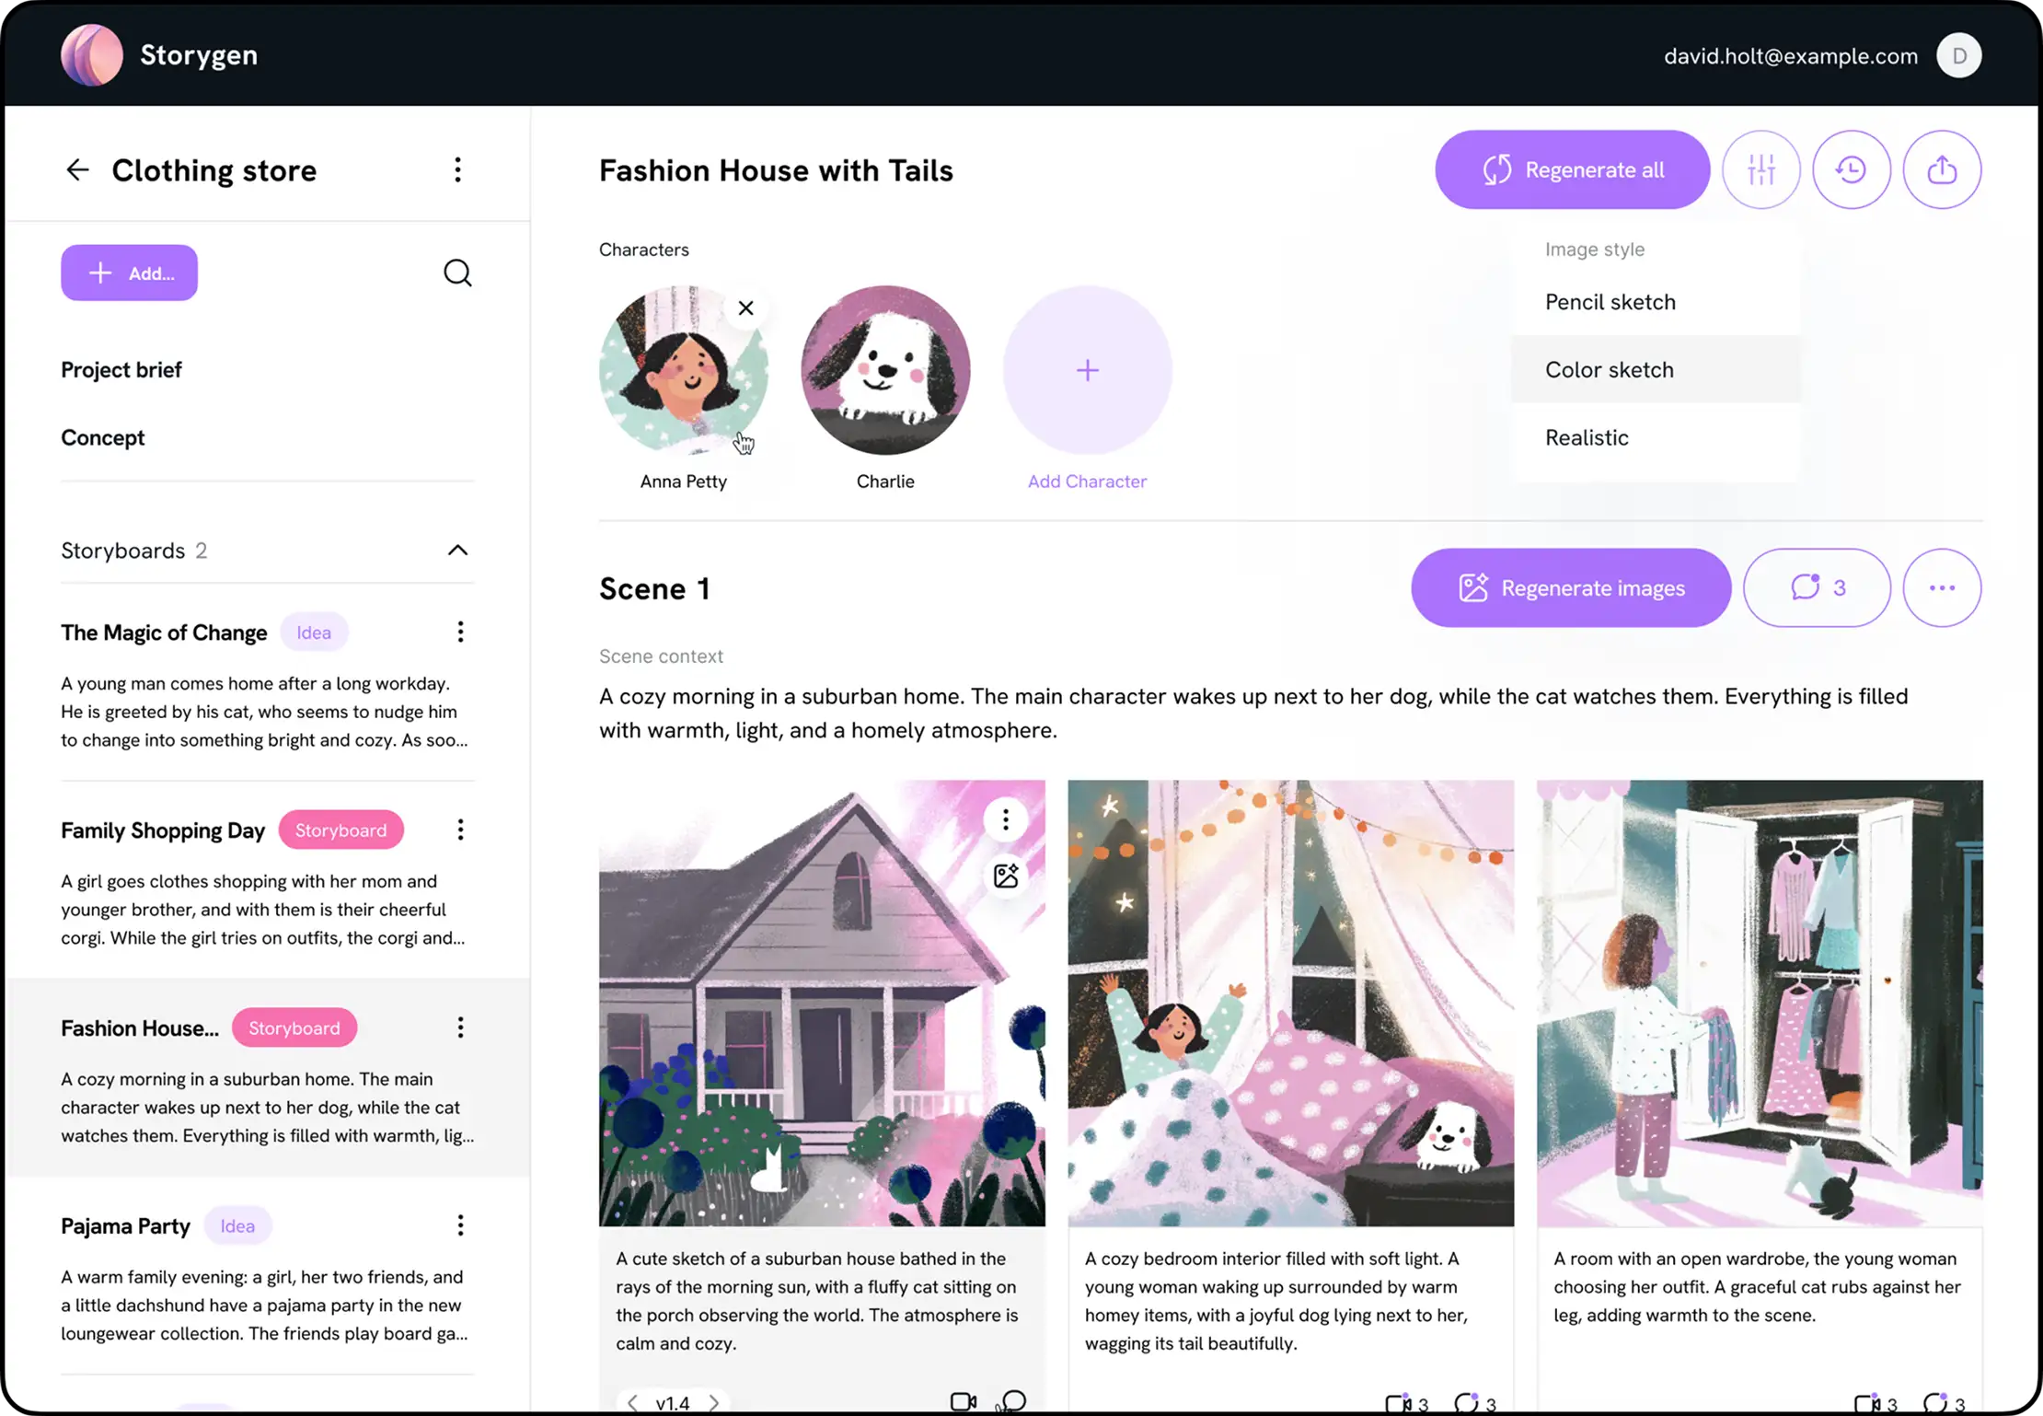
Task: Open the options menu for Family Shopping Day
Action: pos(460,830)
